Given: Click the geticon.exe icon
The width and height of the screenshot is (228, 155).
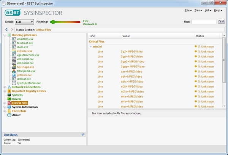Looking at the screenshot, I should pyautogui.click(x=14, y=75).
